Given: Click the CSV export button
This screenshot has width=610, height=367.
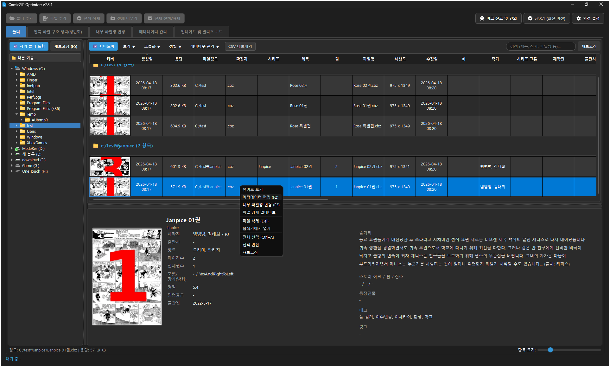Looking at the screenshot, I should pos(240,46).
